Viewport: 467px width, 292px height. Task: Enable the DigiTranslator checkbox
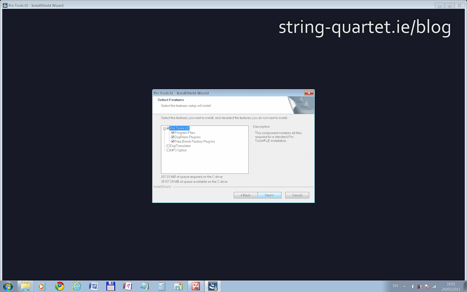point(168,146)
